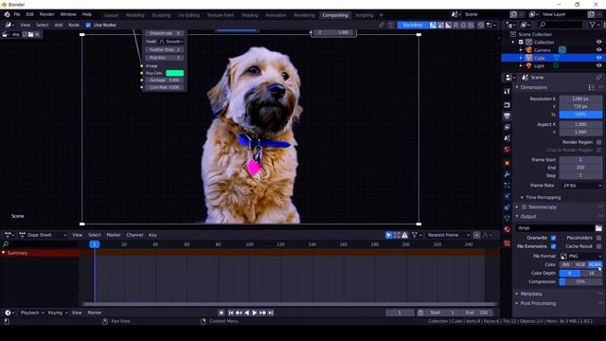Hide the Light object with eye icon
Viewport: 606px width, 341px height.
click(598, 65)
